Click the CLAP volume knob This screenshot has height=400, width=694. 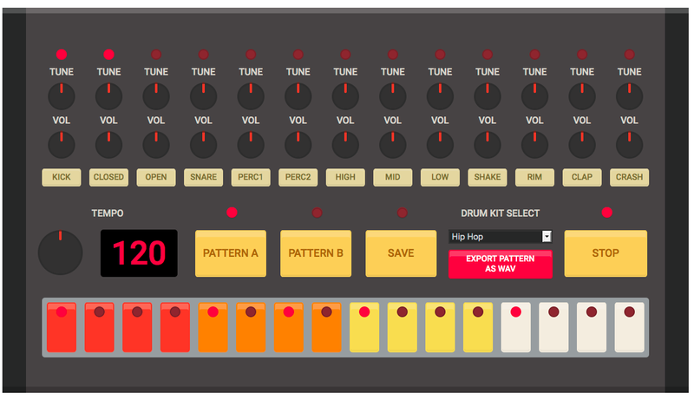582,145
